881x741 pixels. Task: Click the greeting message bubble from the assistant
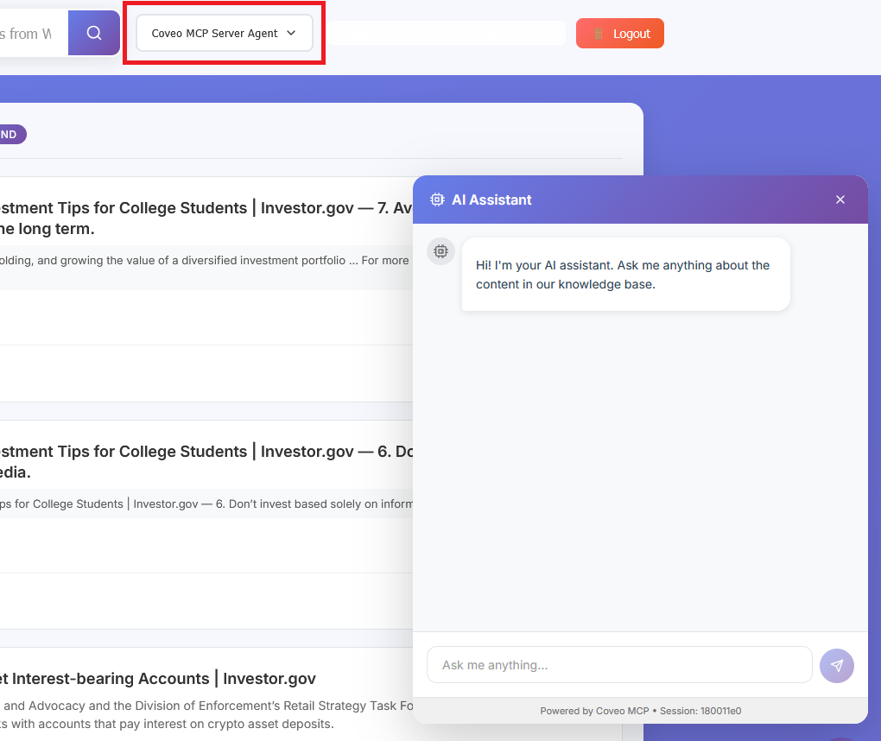point(624,274)
